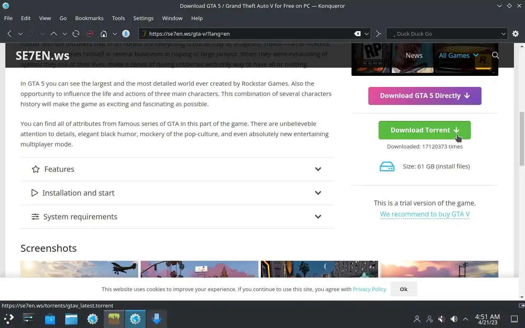This screenshot has height=328, width=525.
Task: Click the hard drive size icon
Action: [x=387, y=166]
